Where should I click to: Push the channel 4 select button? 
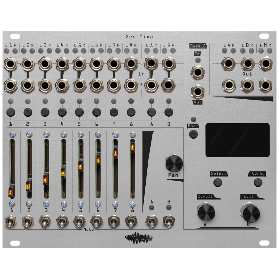coord(62,112)
